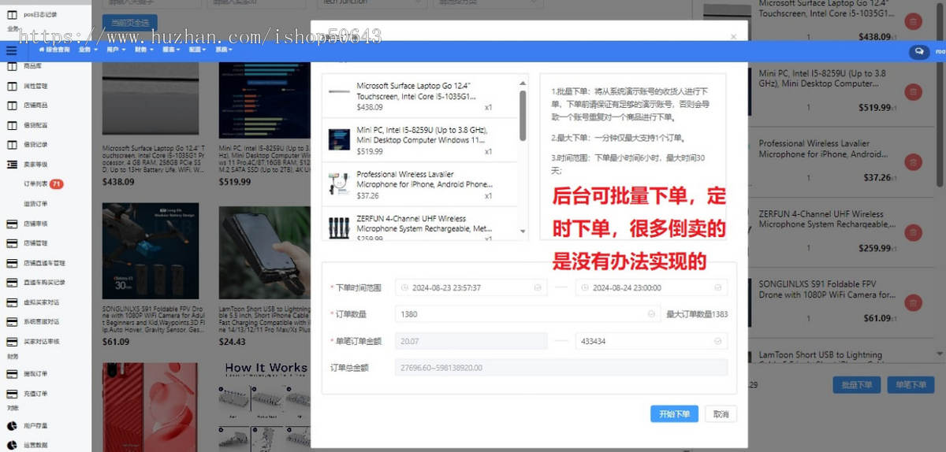This screenshot has height=452, width=946.
Task: Close the order dialog with X
Action: (733, 36)
